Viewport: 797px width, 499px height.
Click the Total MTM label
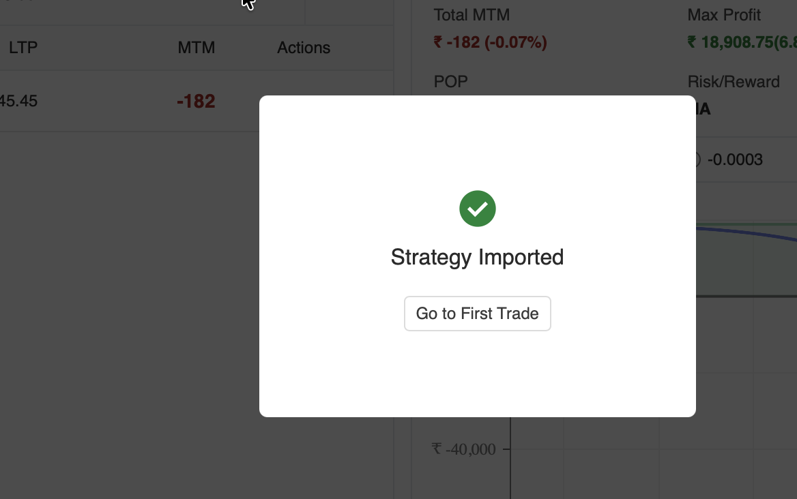point(472,15)
